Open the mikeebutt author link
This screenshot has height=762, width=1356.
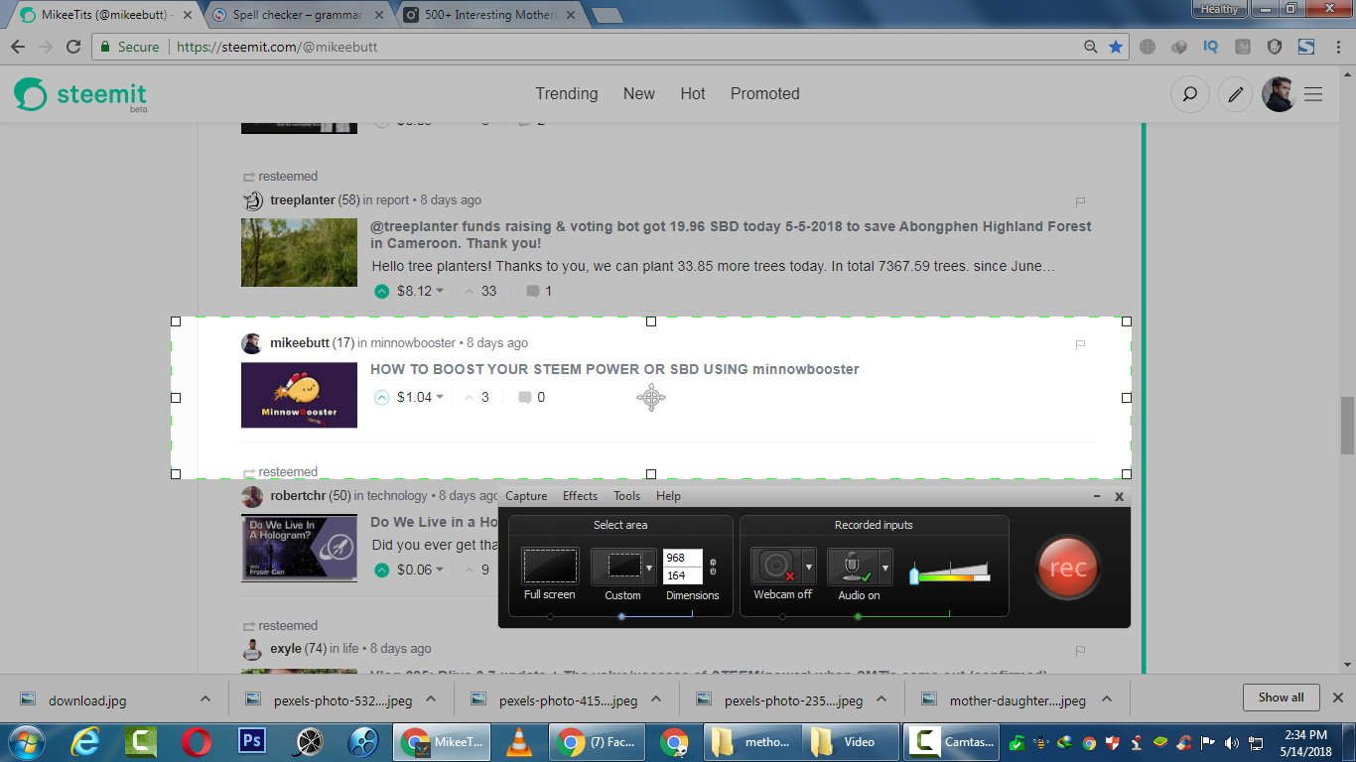pos(300,343)
